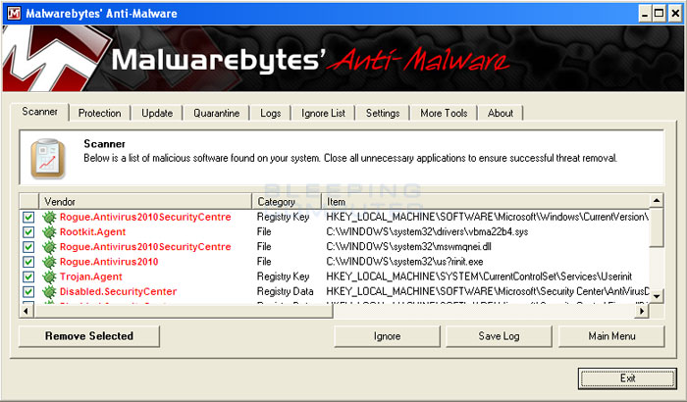Screen dimensions: 687x402
Task: Click the vertical scrollbar down arrow
Action: (657, 296)
